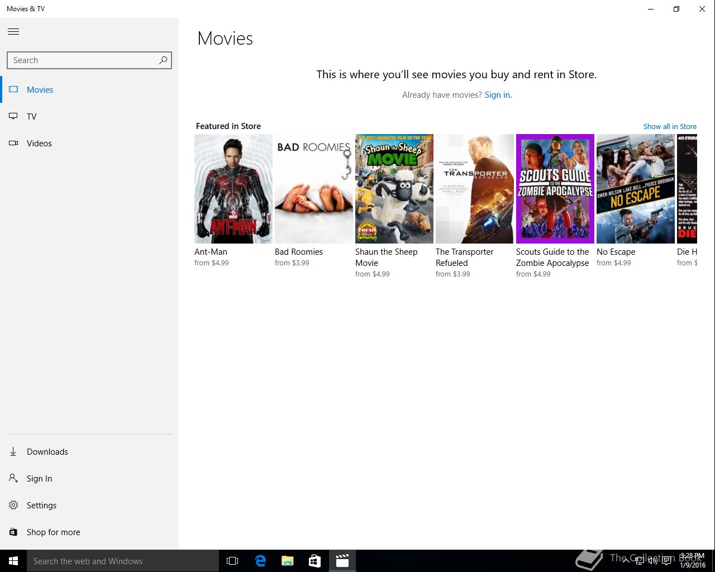
Task: Click the taskbar clock and date
Action: (x=693, y=561)
